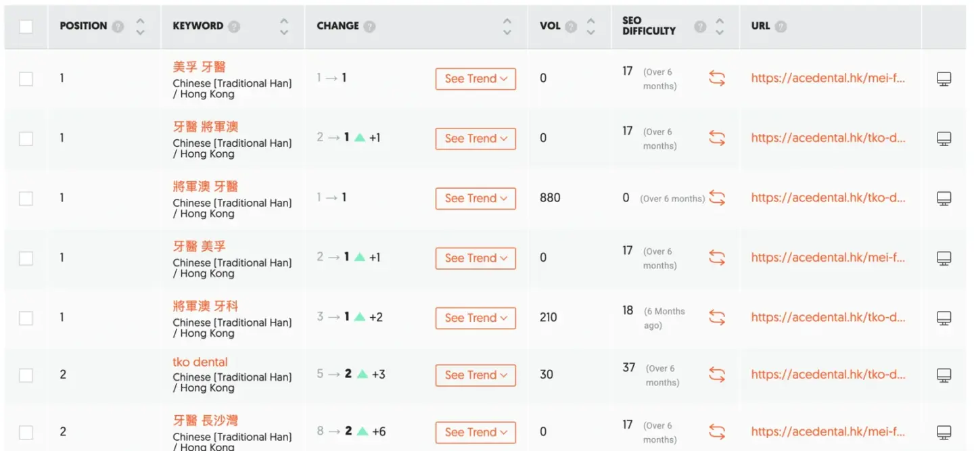
Task: Click the help icon beside KEYWORD header
Action: click(x=234, y=26)
